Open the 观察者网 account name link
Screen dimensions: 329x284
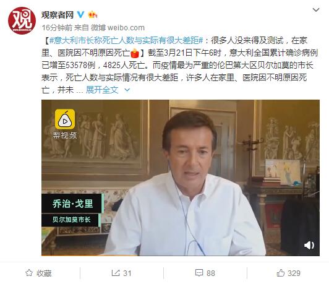[x=58, y=15]
